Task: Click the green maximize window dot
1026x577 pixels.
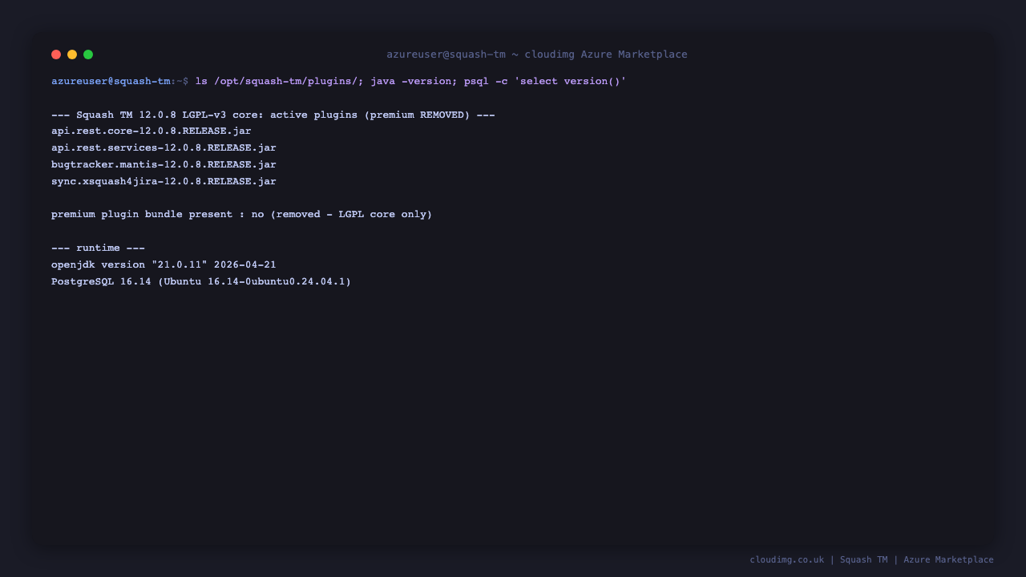Action: (88, 54)
